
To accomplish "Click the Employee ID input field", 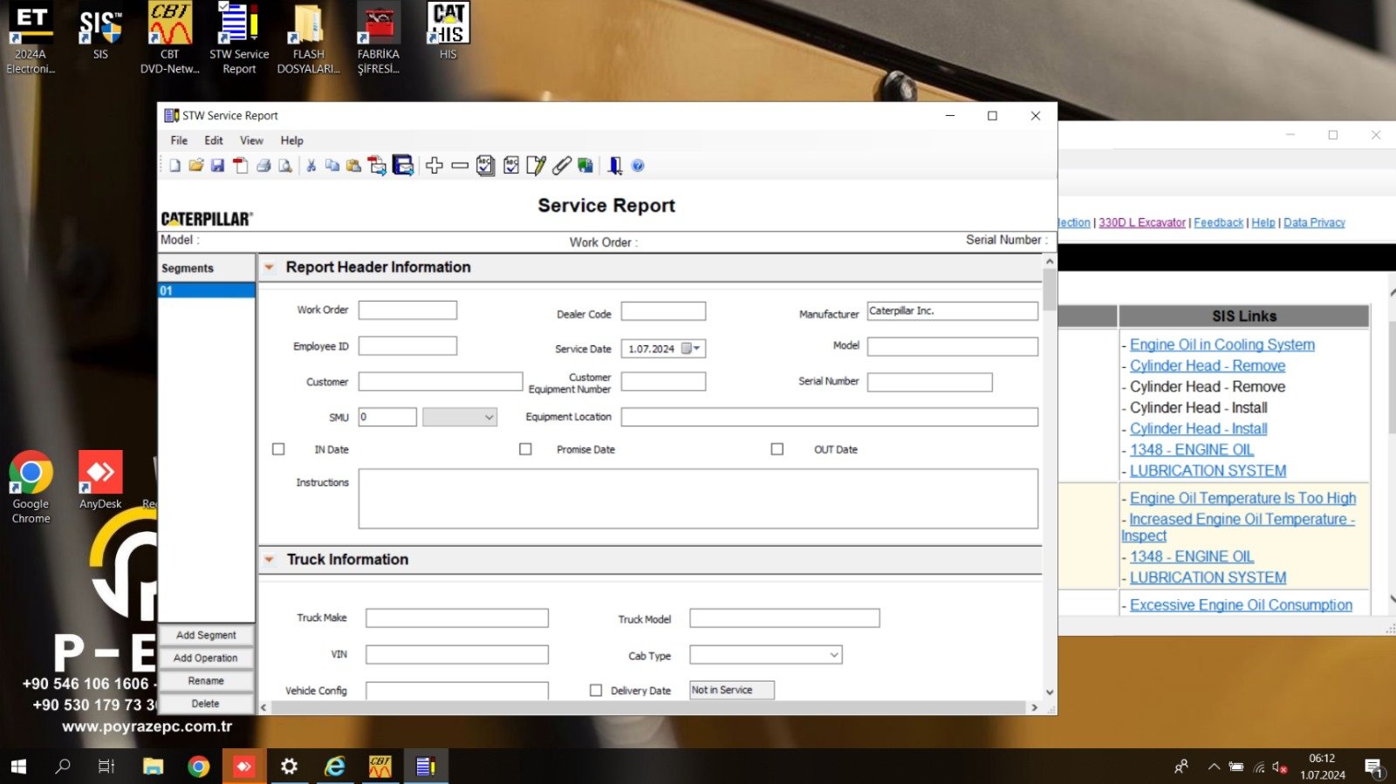I will [407, 346].
